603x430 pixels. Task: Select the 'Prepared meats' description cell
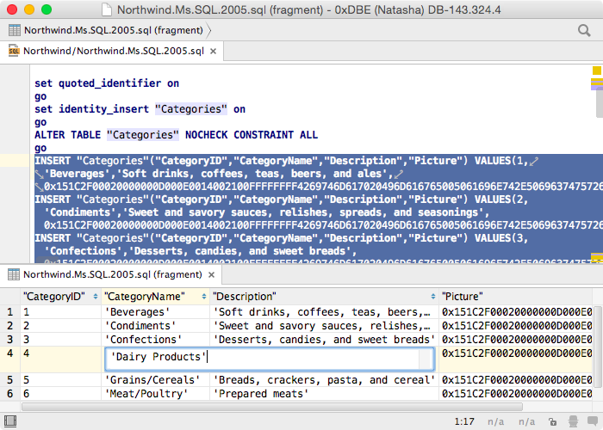(324, 394)
